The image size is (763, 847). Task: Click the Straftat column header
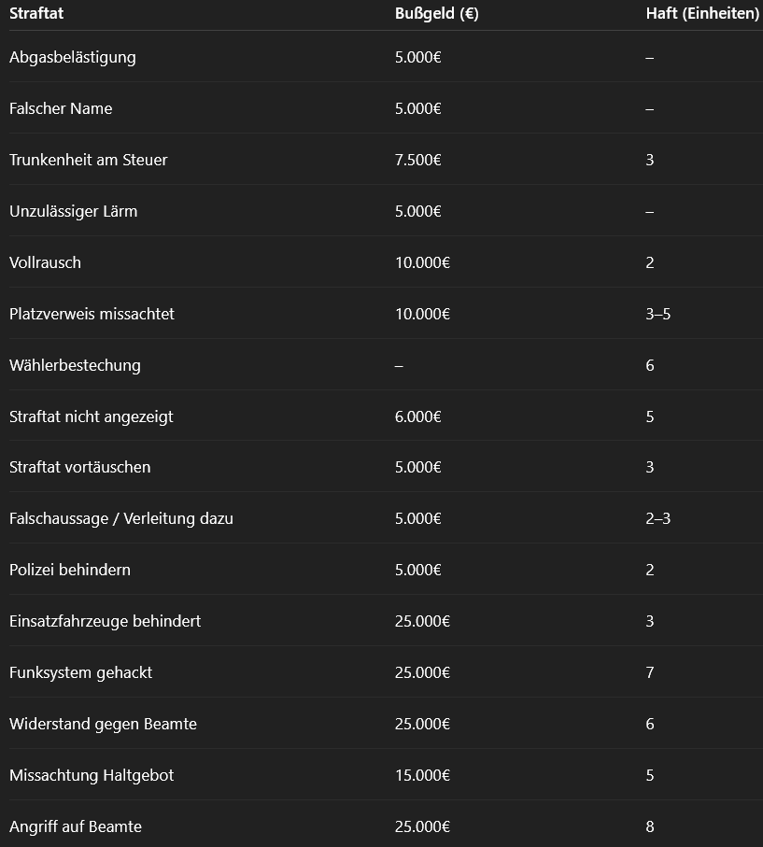pos(37,14)
